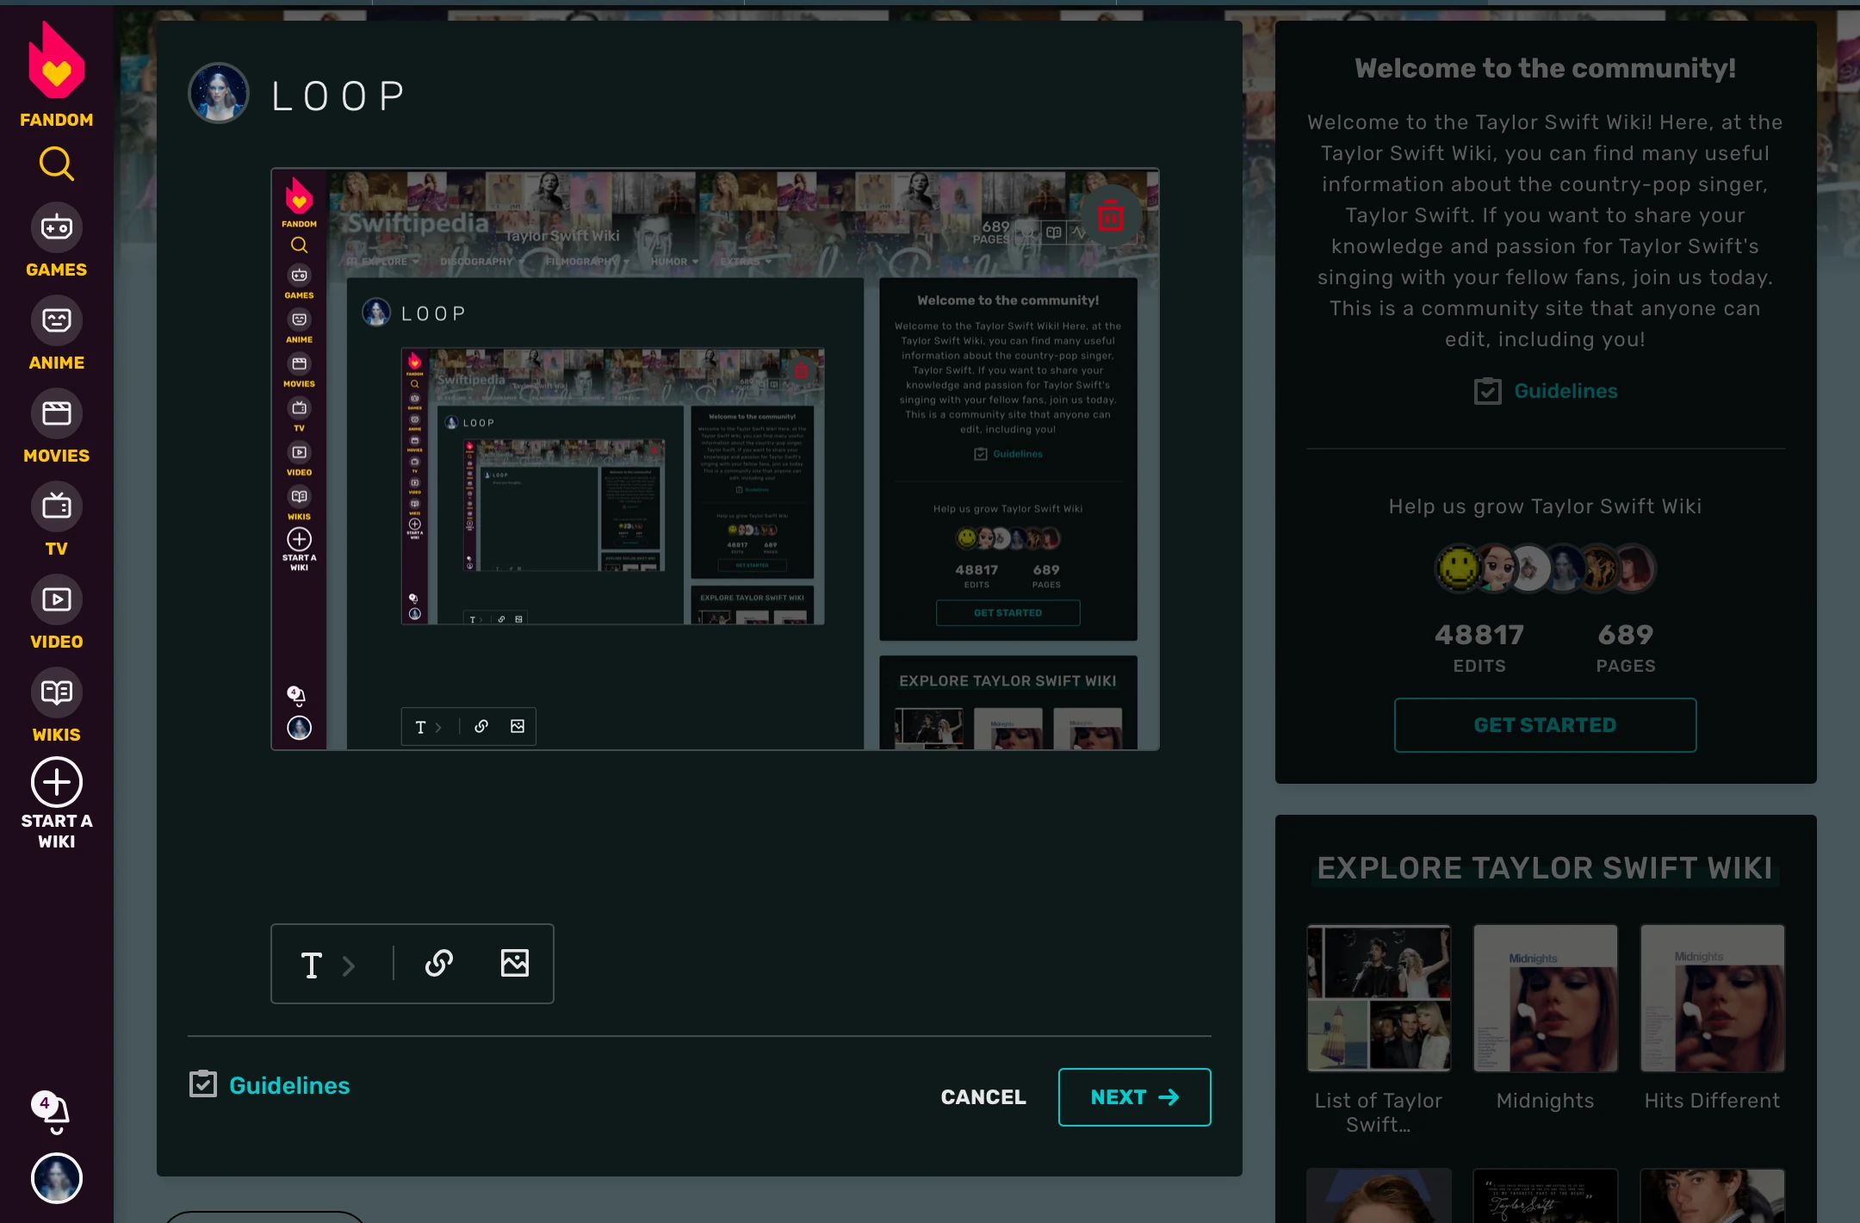Open Hits Different article thumbnail
Screen dimensions: 1860x1223
[1712, 999]
